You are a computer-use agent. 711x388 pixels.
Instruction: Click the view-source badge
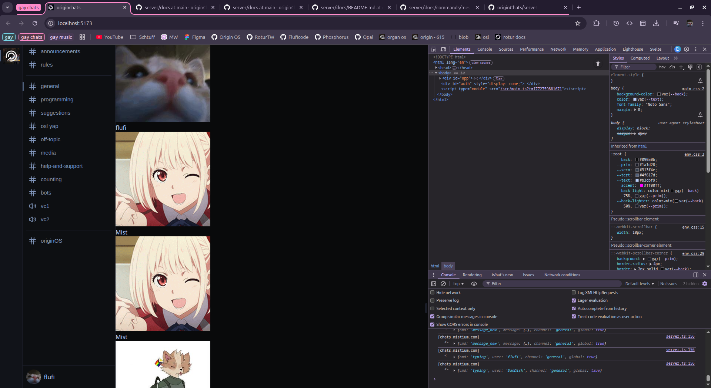tap(481, 63)
